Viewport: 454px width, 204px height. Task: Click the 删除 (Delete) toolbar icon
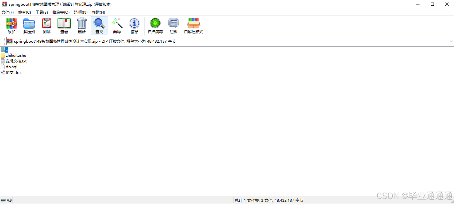[x=81, y=25]
